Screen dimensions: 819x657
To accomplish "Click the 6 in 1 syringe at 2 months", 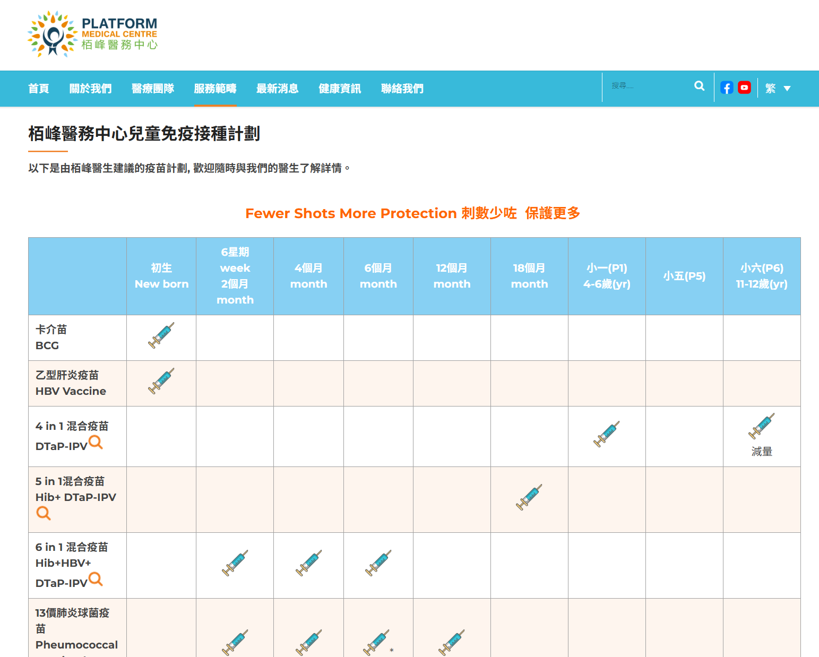I will (235, 563).
